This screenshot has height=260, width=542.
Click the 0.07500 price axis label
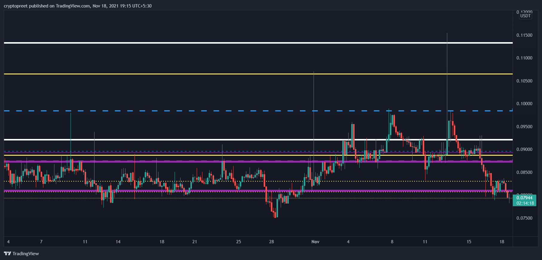pyautogui.click(x=524, y=218)
